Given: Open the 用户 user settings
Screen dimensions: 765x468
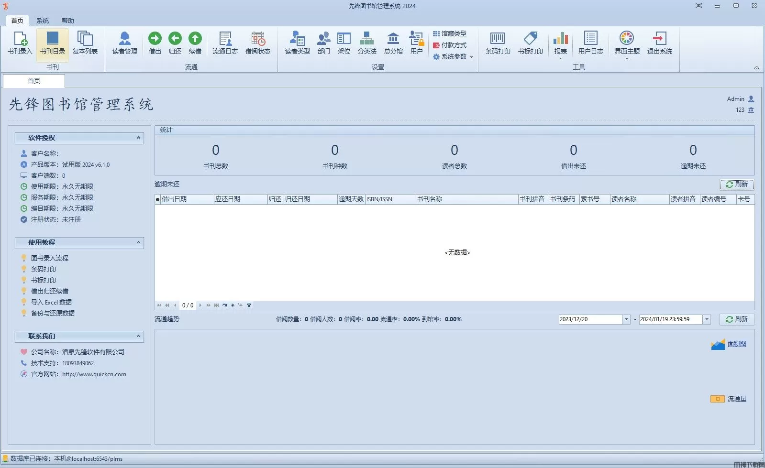Looking at the screenshot, I should point(417,43).
